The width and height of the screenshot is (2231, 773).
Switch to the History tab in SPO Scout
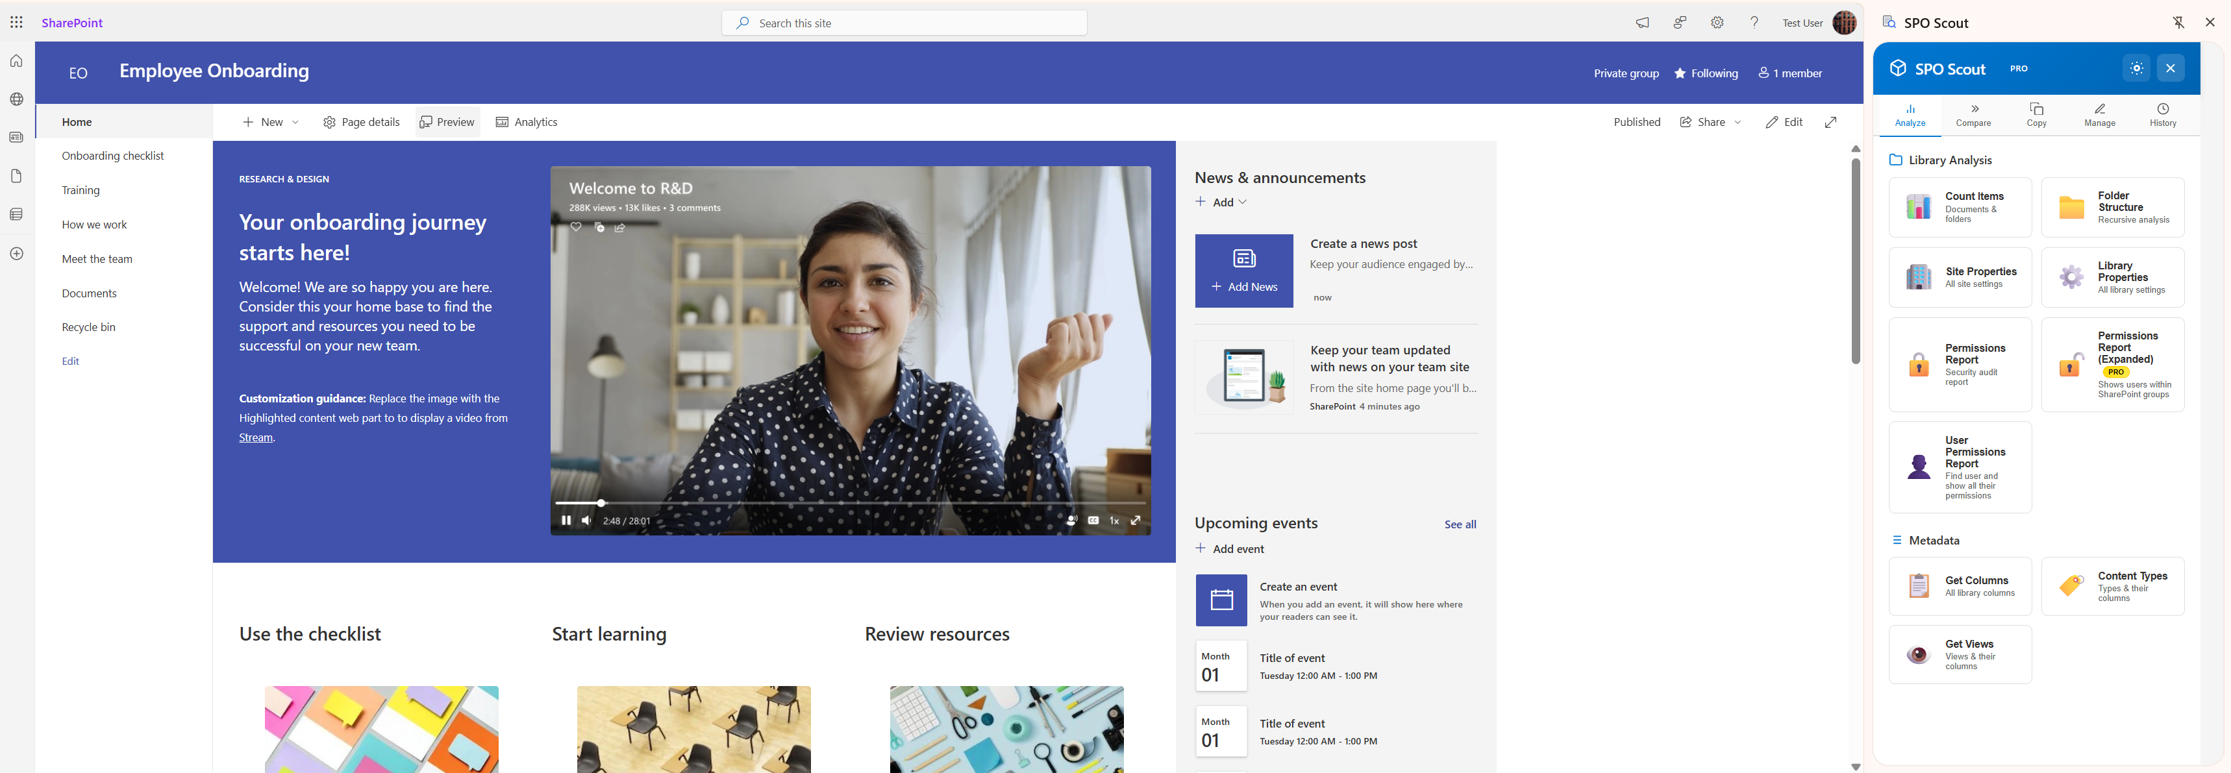(2162, 115)
